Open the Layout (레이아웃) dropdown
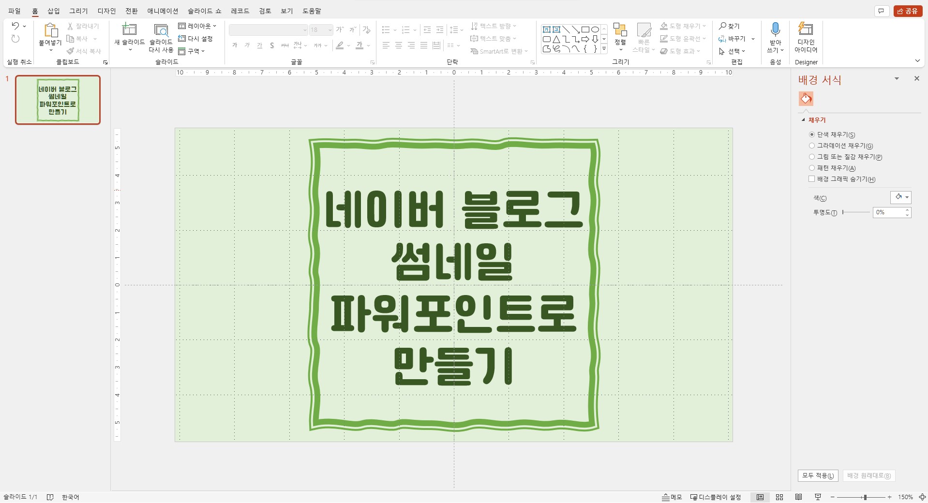The height and width of the screenshot is (503, 928). 197,26
